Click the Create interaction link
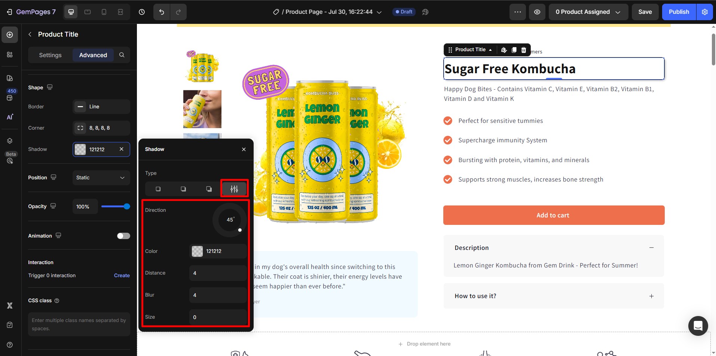716x356 pixels. pyautogui.click(x=122, y=276)
